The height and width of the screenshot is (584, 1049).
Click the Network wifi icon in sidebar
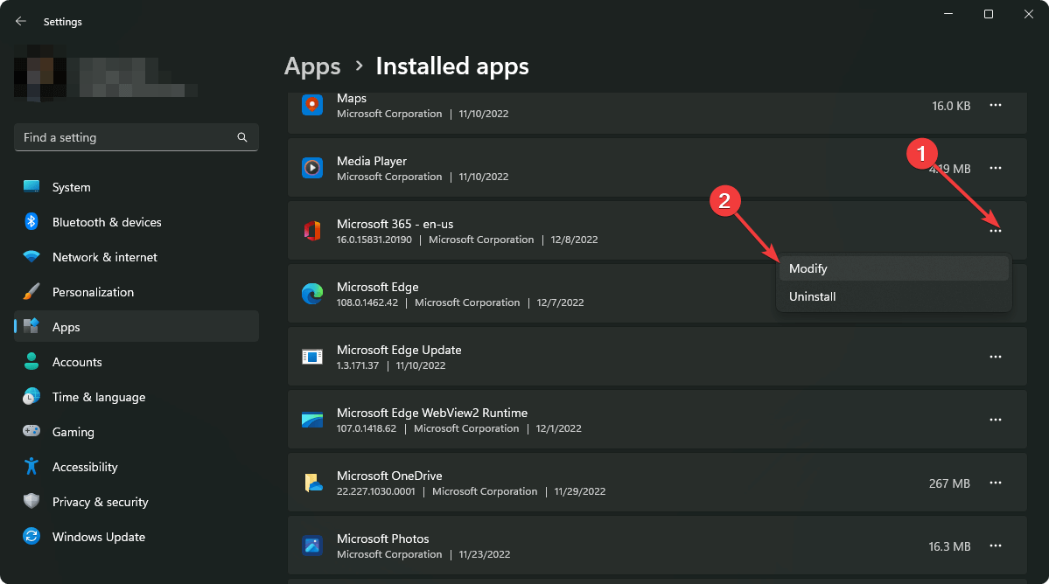(31, 256)
